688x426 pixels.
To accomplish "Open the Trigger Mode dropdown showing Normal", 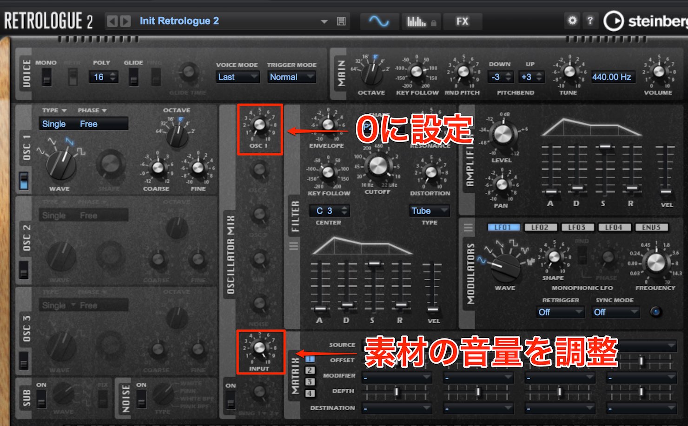I will pos(292,77).
